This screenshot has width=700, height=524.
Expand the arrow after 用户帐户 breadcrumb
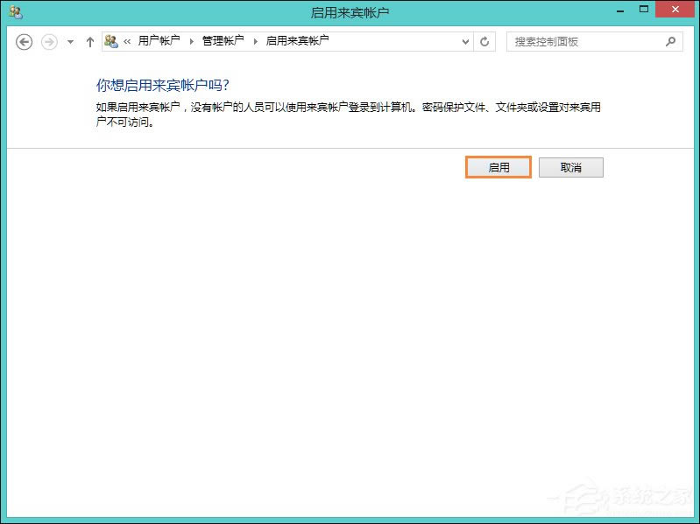[192, 41]
